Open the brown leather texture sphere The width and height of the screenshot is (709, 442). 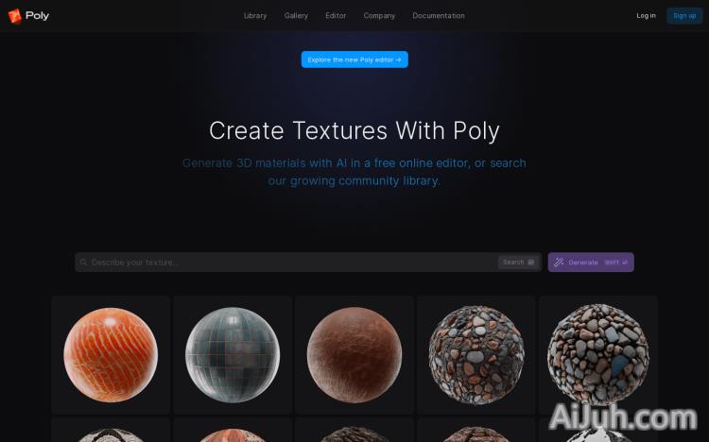pos(354,355)
